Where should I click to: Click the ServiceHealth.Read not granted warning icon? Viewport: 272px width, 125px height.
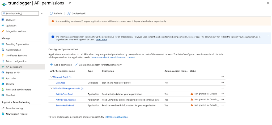192,105
